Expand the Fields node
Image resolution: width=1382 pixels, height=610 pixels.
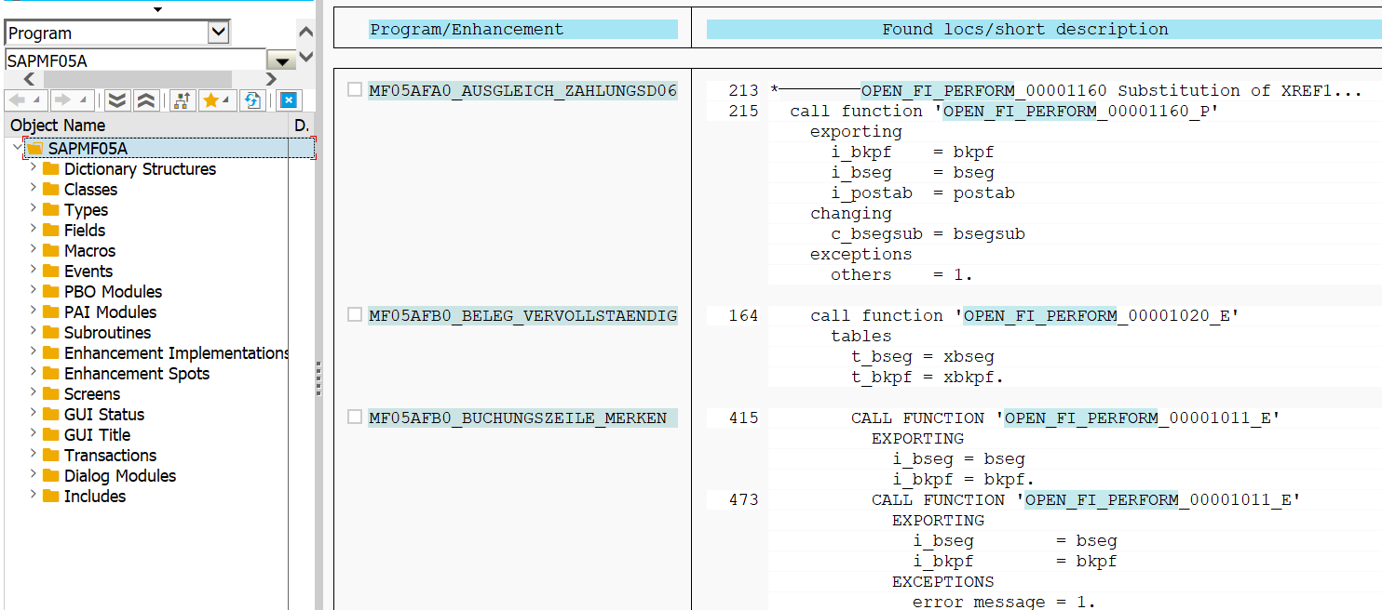coord(34,230)
